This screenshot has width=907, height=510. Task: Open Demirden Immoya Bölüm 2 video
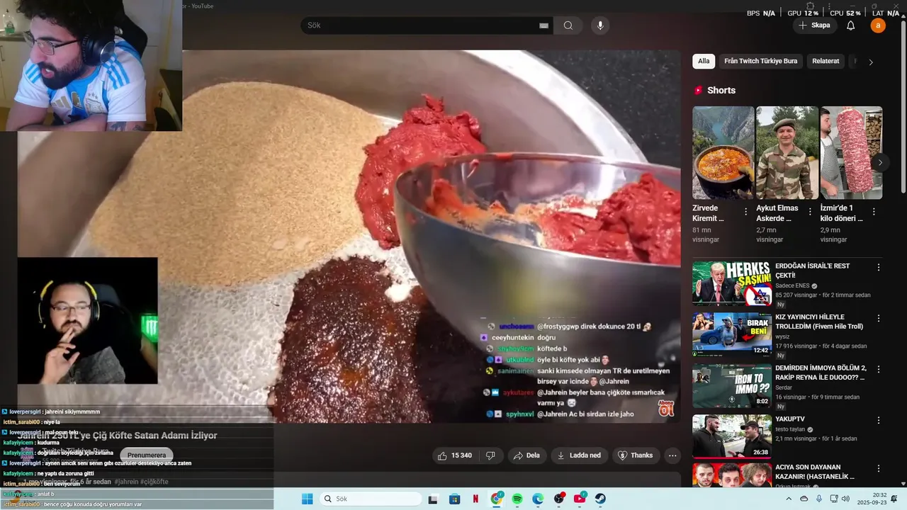(x=821, y=373)
